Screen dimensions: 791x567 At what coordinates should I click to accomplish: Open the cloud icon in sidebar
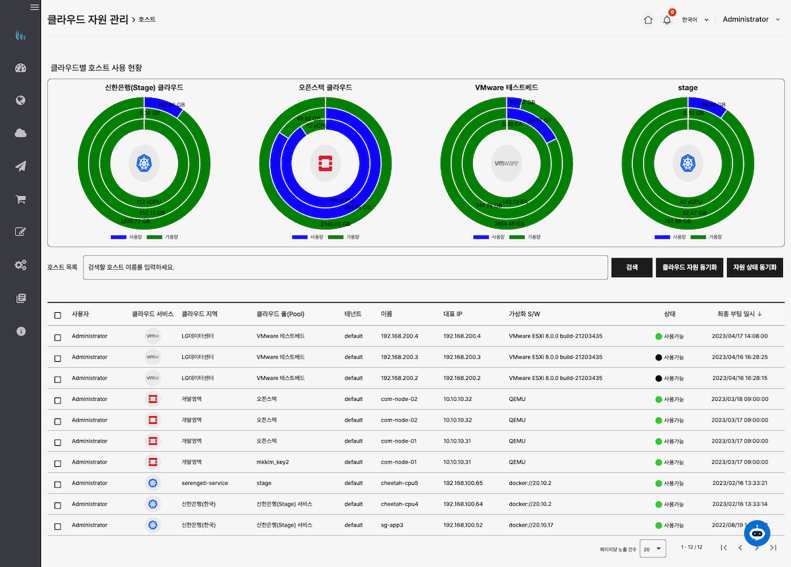tap(20, 133)
